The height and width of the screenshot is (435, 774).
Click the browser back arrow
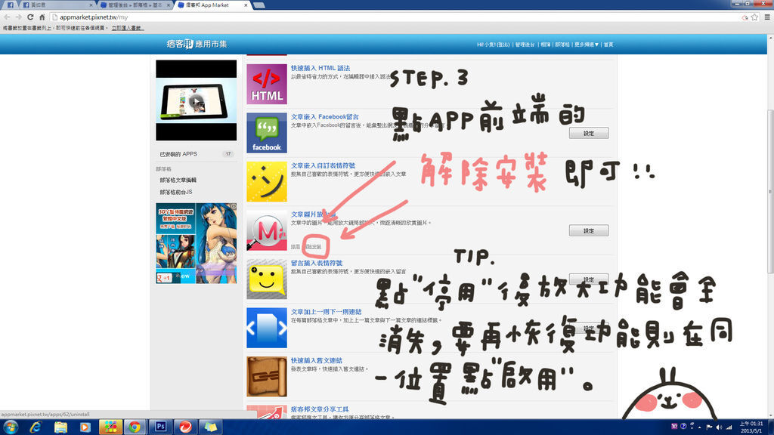[7, 17]
